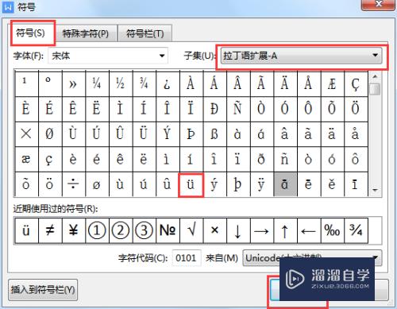
Task: Pick the Æ ligature cell
Action: pos(333,83)
